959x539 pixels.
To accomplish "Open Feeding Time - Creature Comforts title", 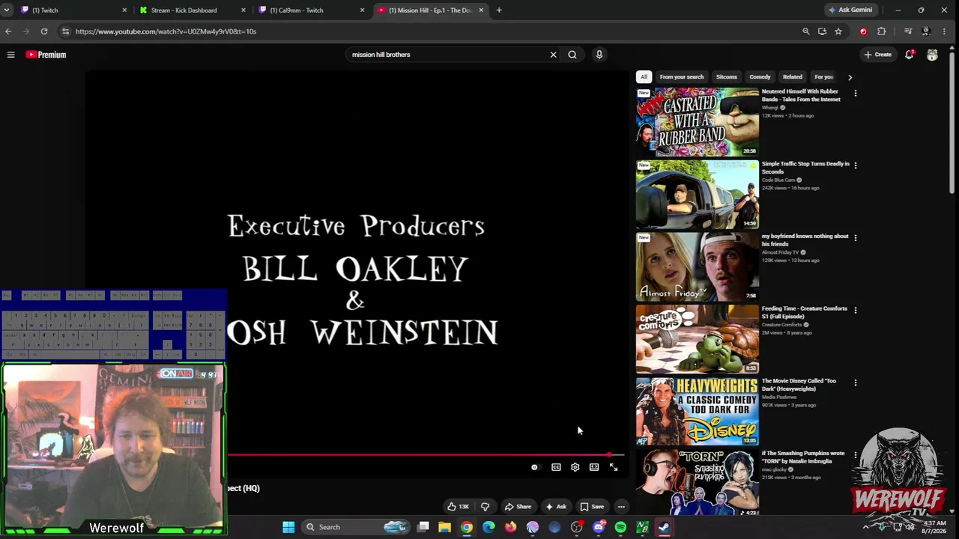I will click(805, 312).
